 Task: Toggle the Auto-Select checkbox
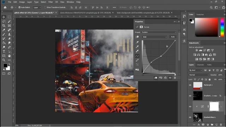(19, 7)
